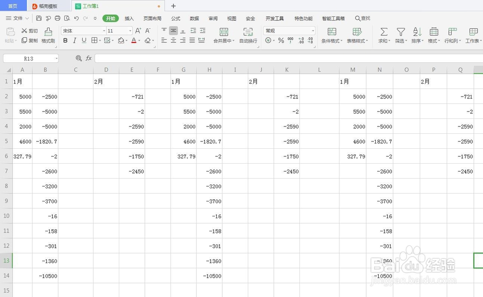This screenshot has width=483, height=297.
Task: Click the thousands separator (000) icon
Action: [x=290, y=41]
